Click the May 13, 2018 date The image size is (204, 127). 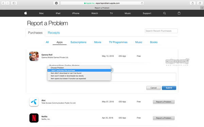pos(108,56)
